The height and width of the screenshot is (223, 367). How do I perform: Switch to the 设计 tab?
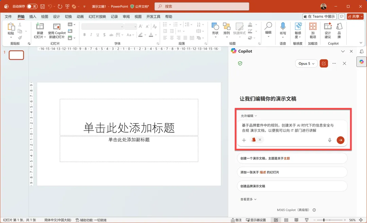point(56,16)
